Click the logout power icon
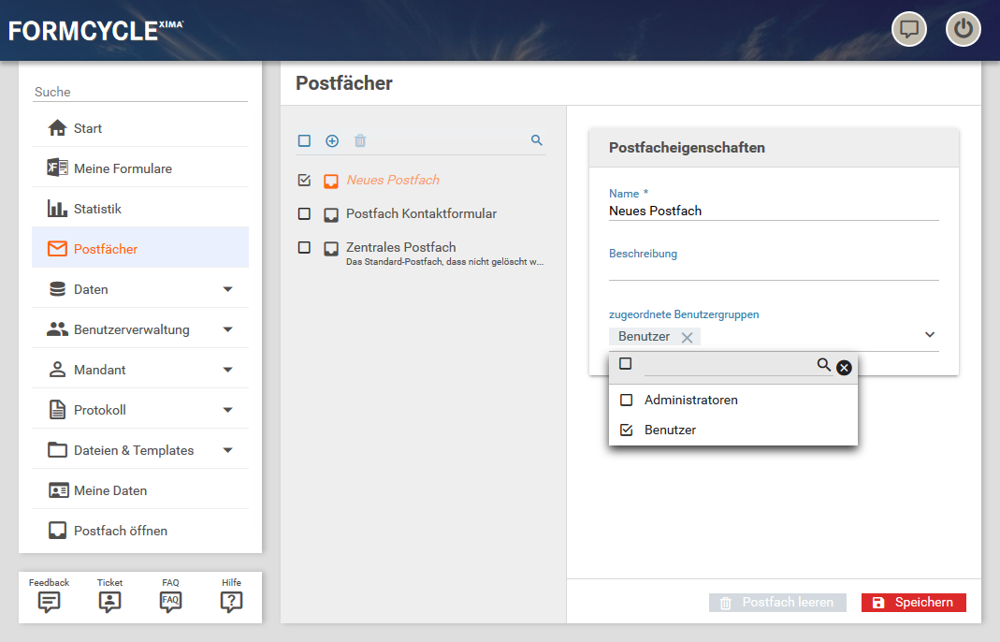1000x642 pixels. click(x=963, y=29)
